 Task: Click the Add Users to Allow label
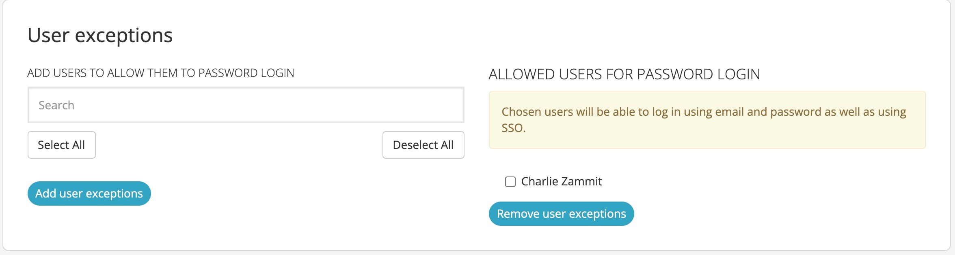160,73
